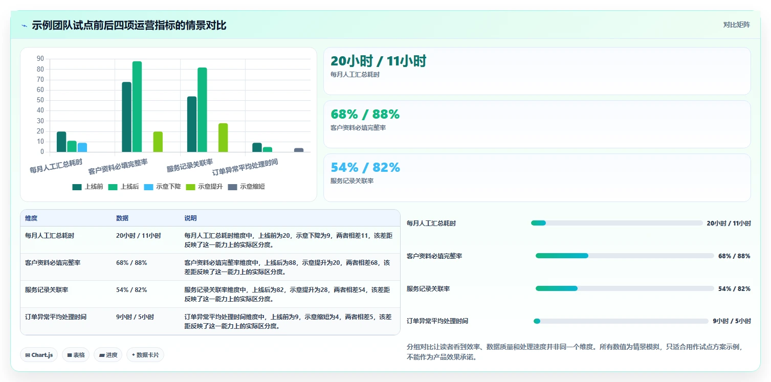Toggle the 示意缩短 legend entry
771x382 pixels.
click(x=246, y=187)
